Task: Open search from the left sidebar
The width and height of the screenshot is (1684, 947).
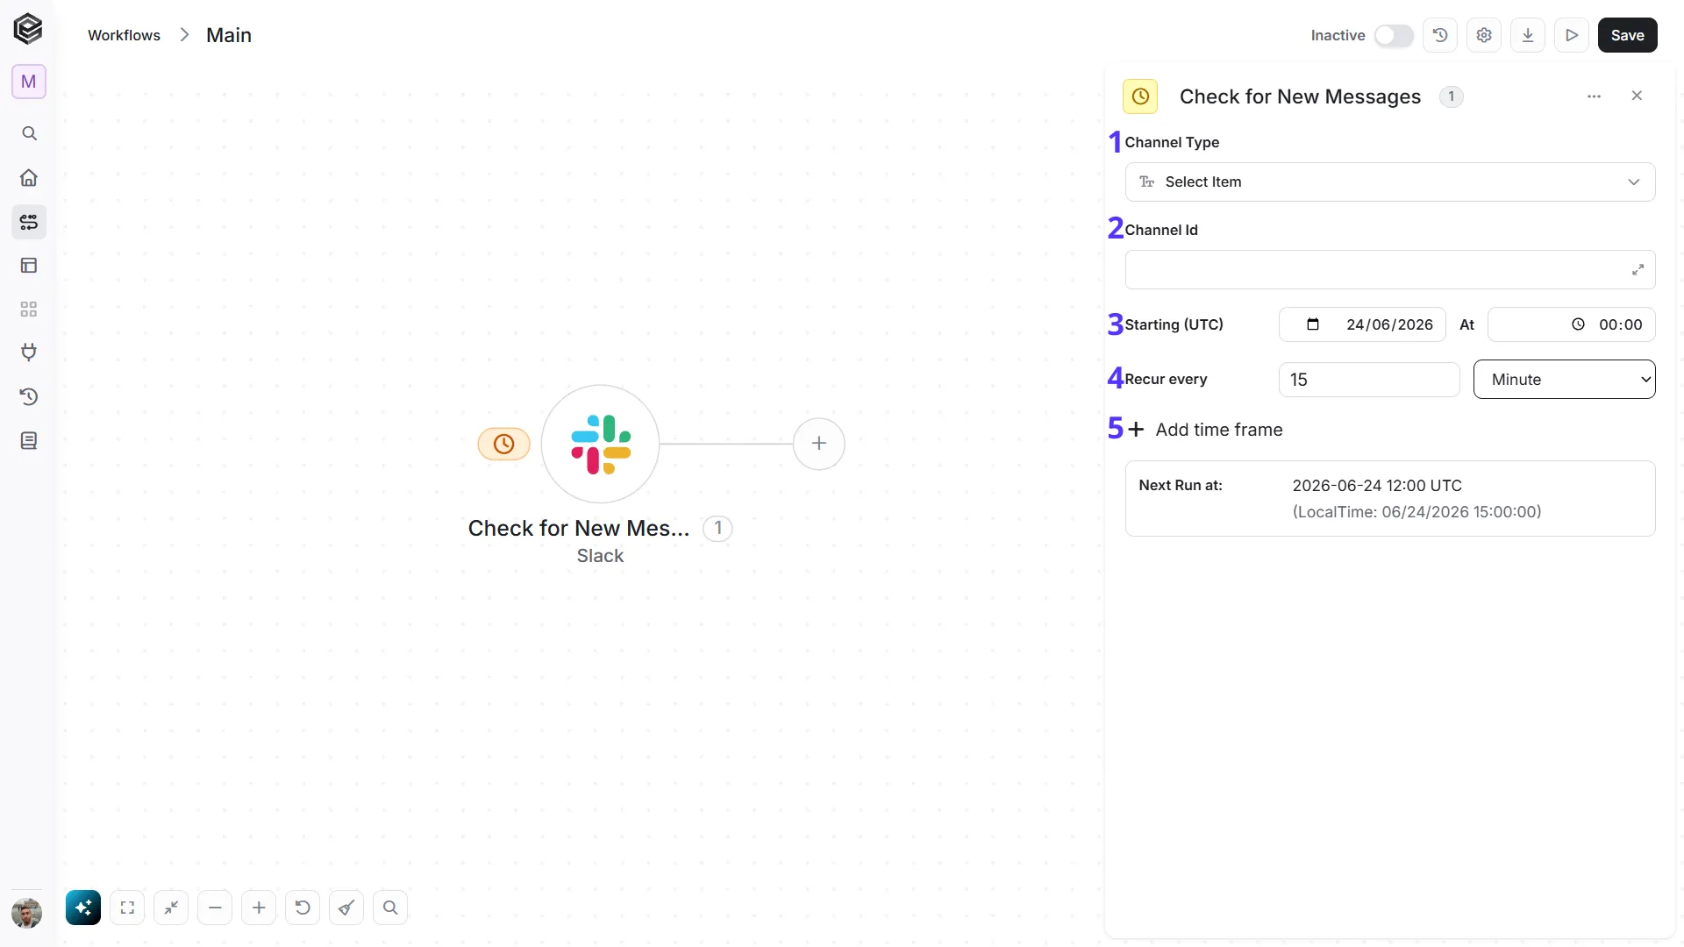Action: coord(29,133)
